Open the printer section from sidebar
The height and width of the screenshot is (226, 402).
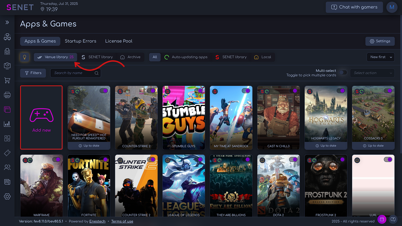point(7,95)
